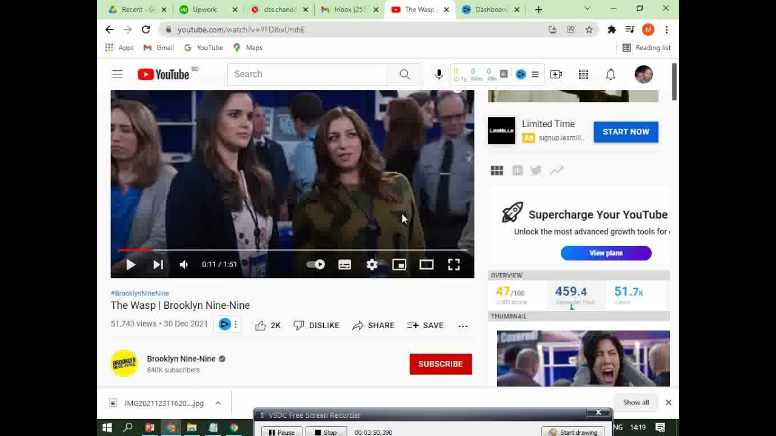Dislike the video
The width and height of the screenshot is (776, 436).
pyautogui.click(x=316, y=325)
